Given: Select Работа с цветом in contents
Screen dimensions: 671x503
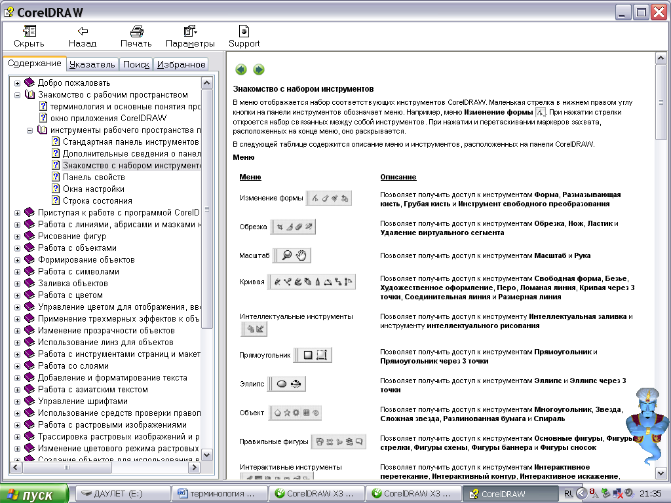Looking at the screenshot, I should 70,295.
